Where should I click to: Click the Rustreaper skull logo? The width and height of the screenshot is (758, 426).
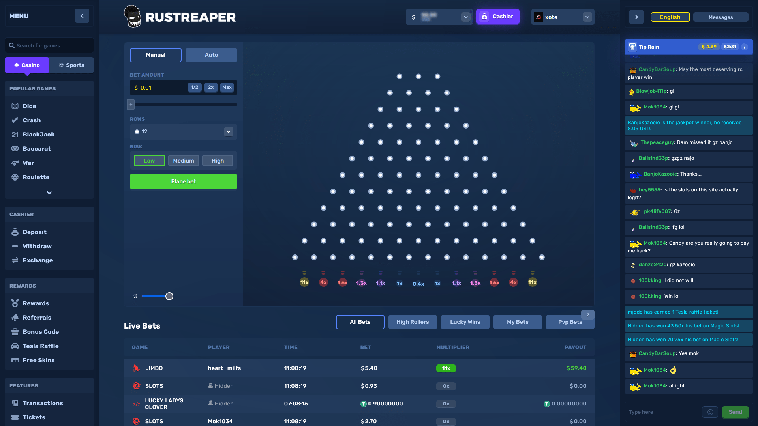tap(133, 17)
